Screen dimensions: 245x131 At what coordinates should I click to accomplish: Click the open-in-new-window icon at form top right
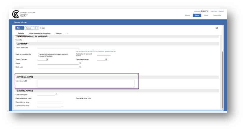pyautogui.click(x=217, y=28)
